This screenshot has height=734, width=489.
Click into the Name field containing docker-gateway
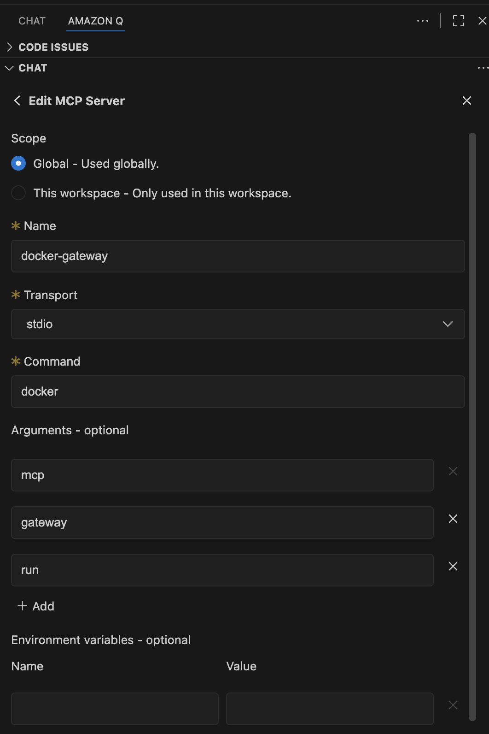point(238,256)
